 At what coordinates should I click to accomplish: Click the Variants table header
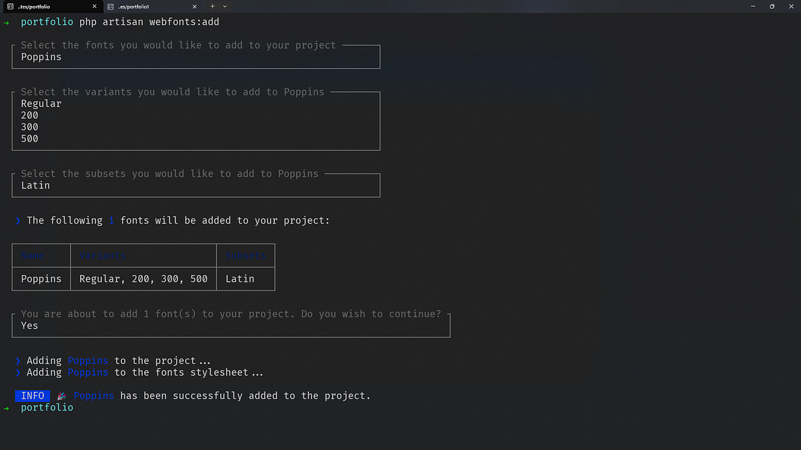(x=103, y=255)
